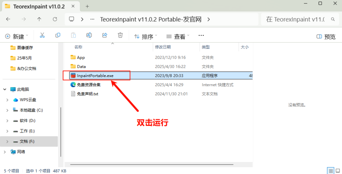Image resolution: width=342 pixels, height=174 pixels.
Task: Click the 此电脑 computer icon
Action: 13,90
